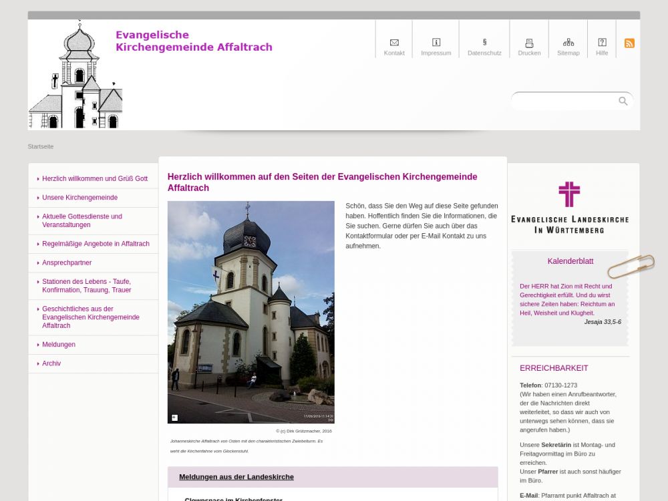
Task: Click the 'Startseite' breadcrumb link
Action: pyautogui.click(x=41, y=146)
